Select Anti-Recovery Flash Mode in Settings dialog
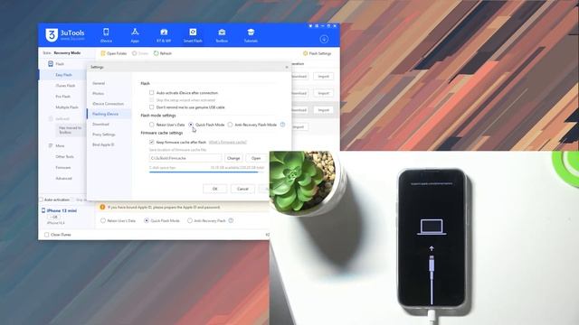This screenshot has height=325, width=579. tap(230, 125)
